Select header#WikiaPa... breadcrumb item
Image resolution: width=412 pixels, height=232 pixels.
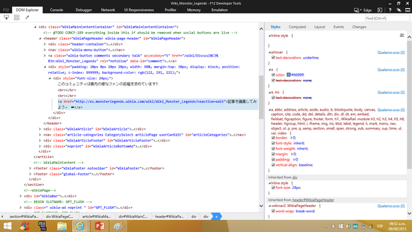[x=169, y=217]
